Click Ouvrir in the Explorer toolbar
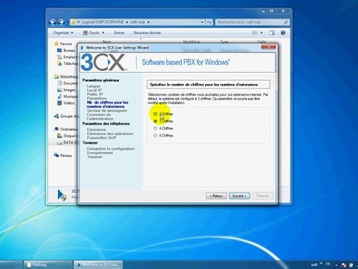Screen dimensions: 358x269 91,33
